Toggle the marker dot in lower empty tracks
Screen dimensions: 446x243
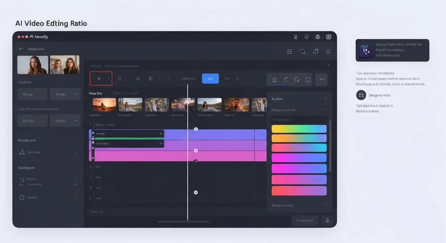click(x=196, y=192)
